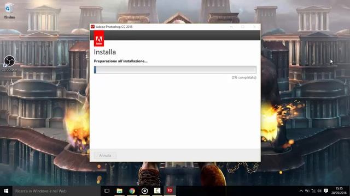Open File Explorer from the taskbar
Viewport: 350px width, 196px height.
[x=119, y=191]
